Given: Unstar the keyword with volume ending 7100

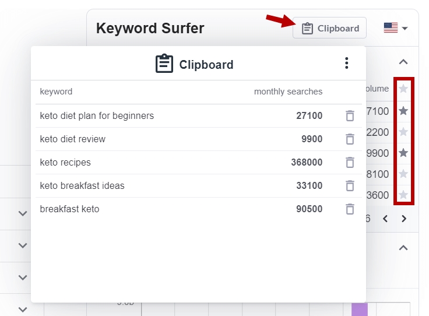Looking at the screenshot, I should coord(403,111).
